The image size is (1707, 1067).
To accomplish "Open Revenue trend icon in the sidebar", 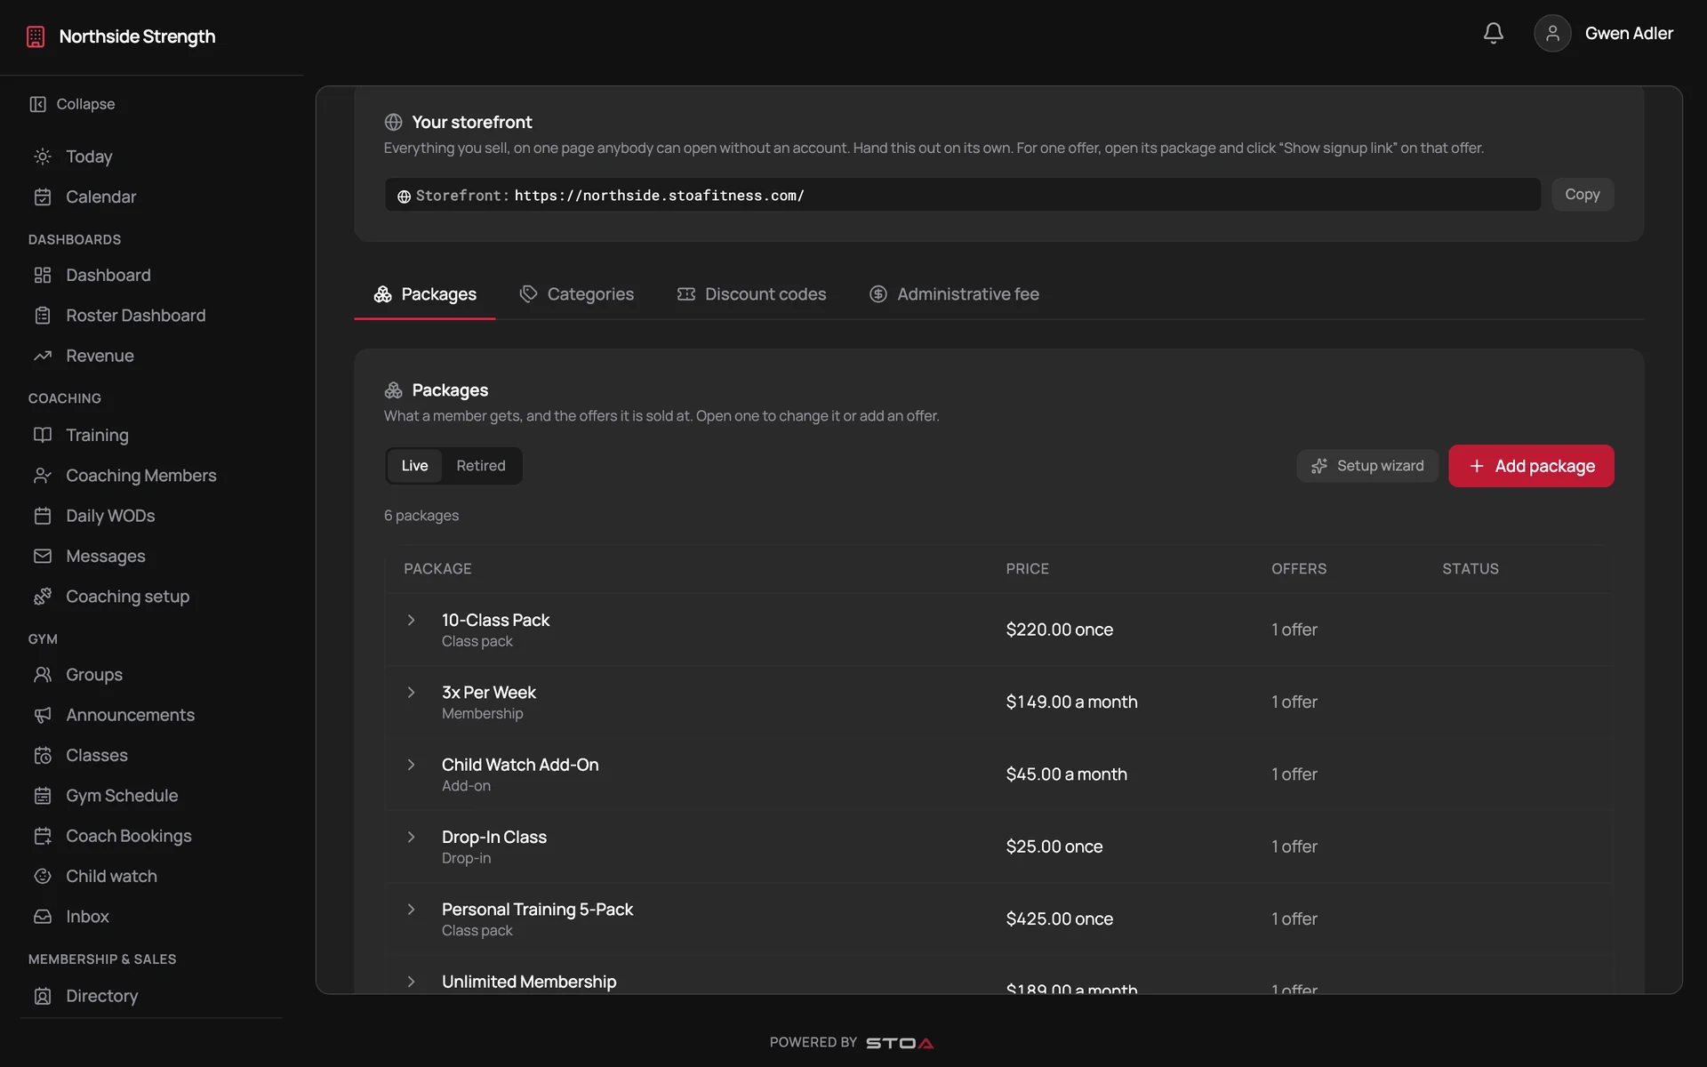I will pos(43,356).
